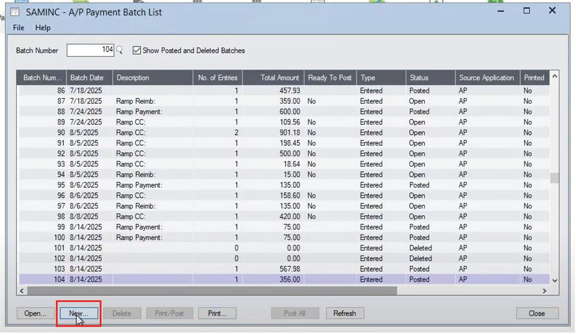This screenshot has height=335, width=576.
Task: Select batch number 102 cell
Action: point(43,258)
